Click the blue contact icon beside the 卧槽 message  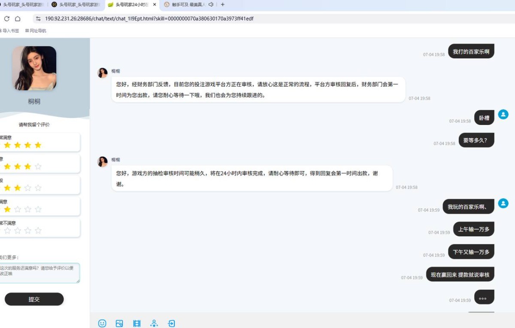[x=503, y=115]
